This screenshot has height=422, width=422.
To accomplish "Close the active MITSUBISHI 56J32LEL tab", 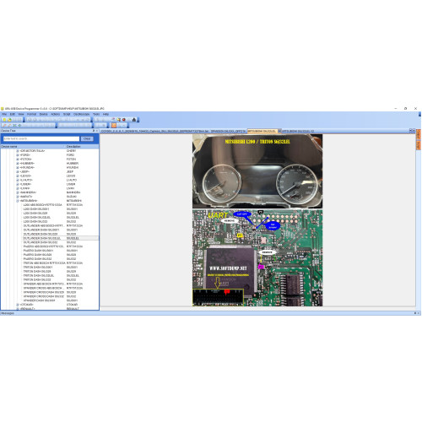I will [279, 132].
